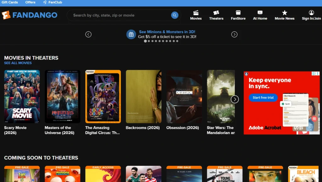Click the FanClub icon in top bar
The height and width of the screenshot is (182, 322).
tap(45, 2)
